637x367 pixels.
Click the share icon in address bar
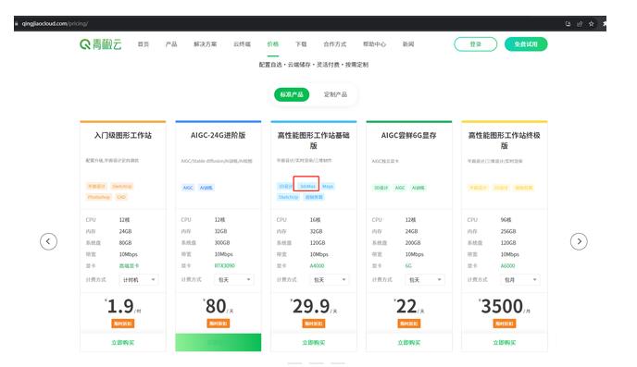click(x=580, y=24)
